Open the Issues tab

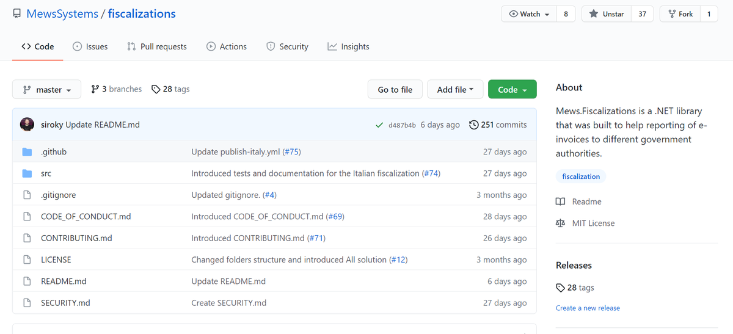[90, 46]
